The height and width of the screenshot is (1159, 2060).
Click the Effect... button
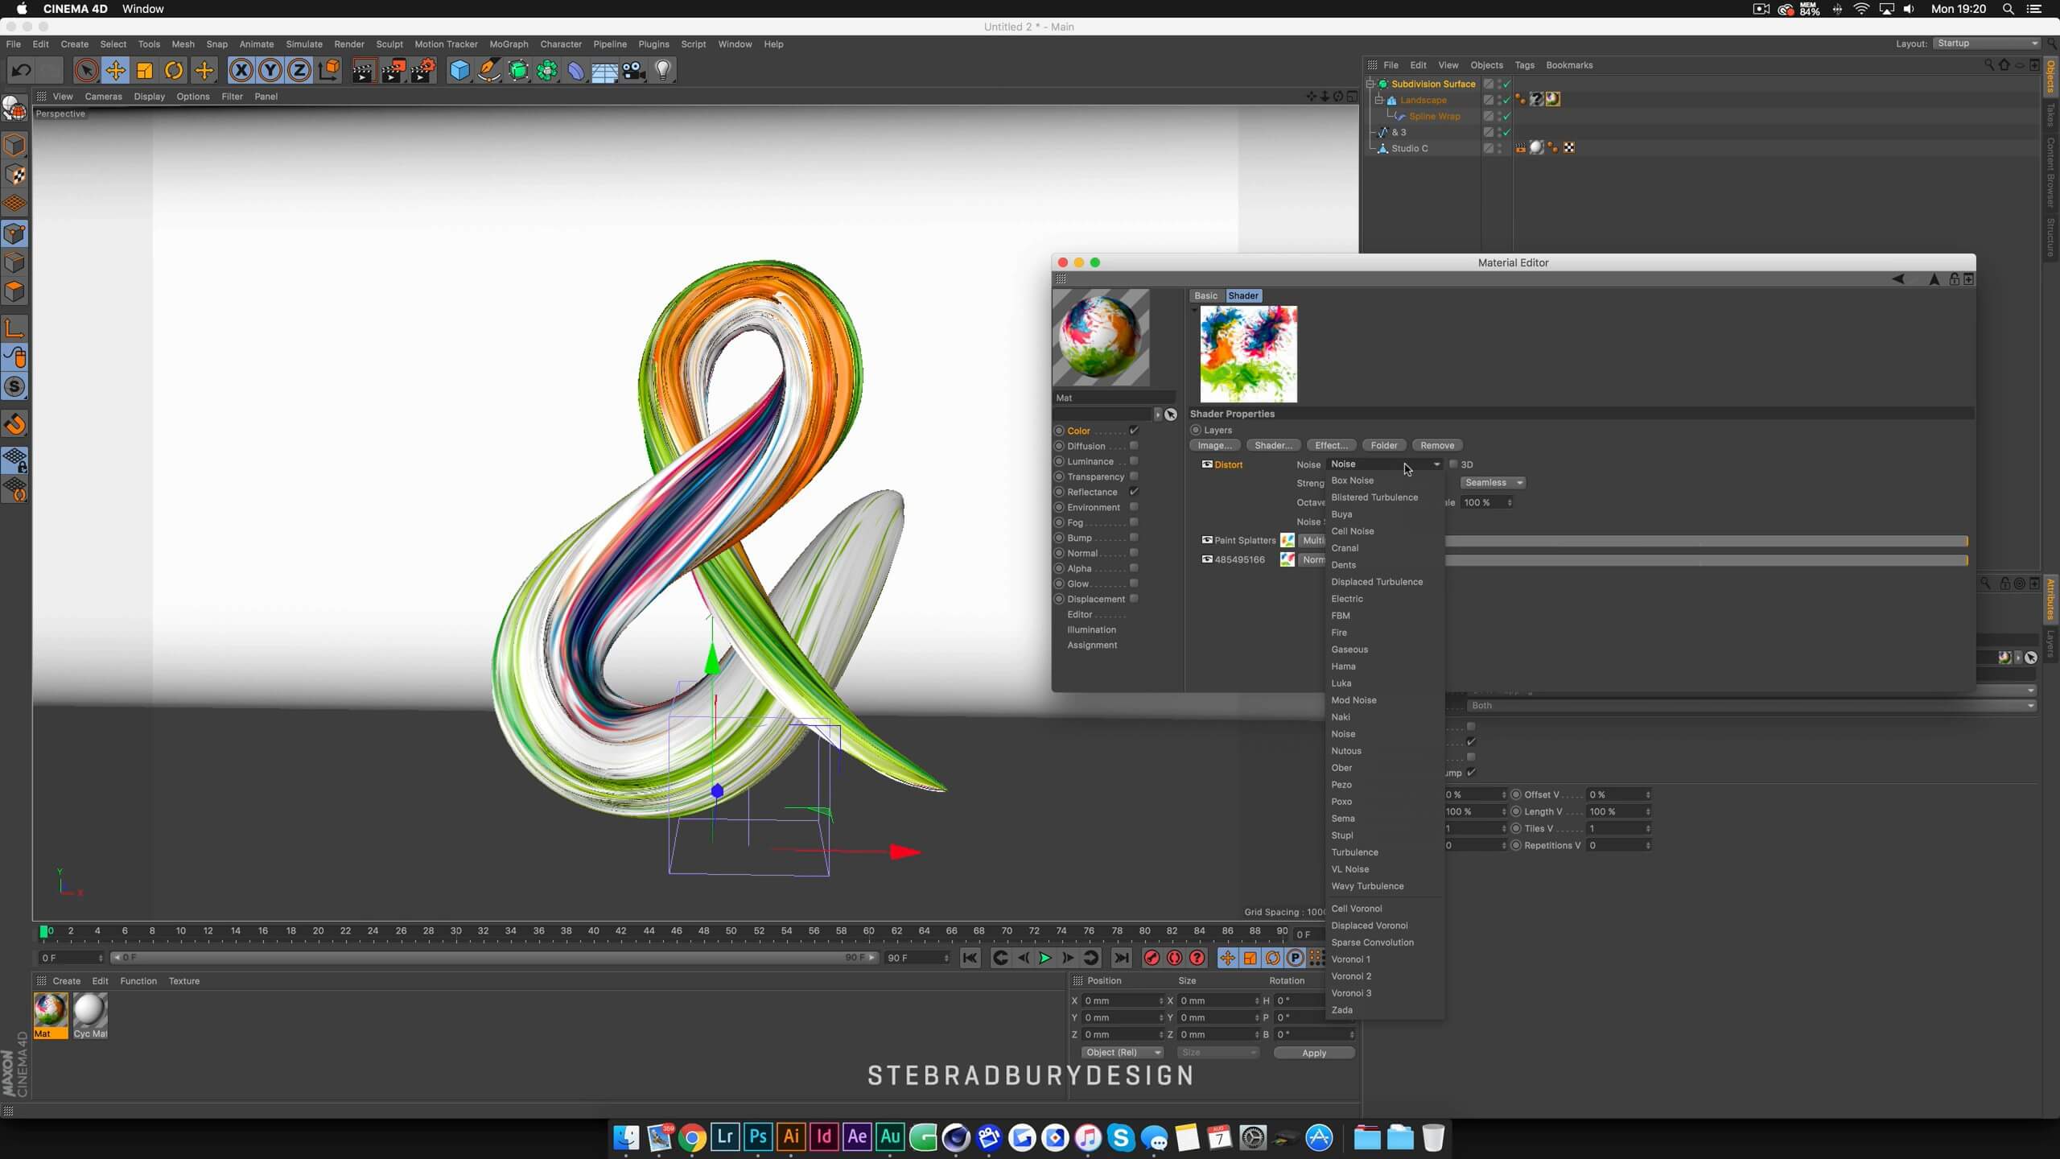1331,445
